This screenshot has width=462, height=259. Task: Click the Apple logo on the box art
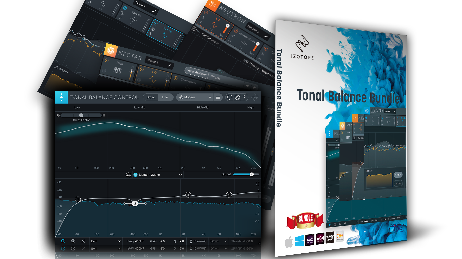pyautogui.click(x=288, y=242)
